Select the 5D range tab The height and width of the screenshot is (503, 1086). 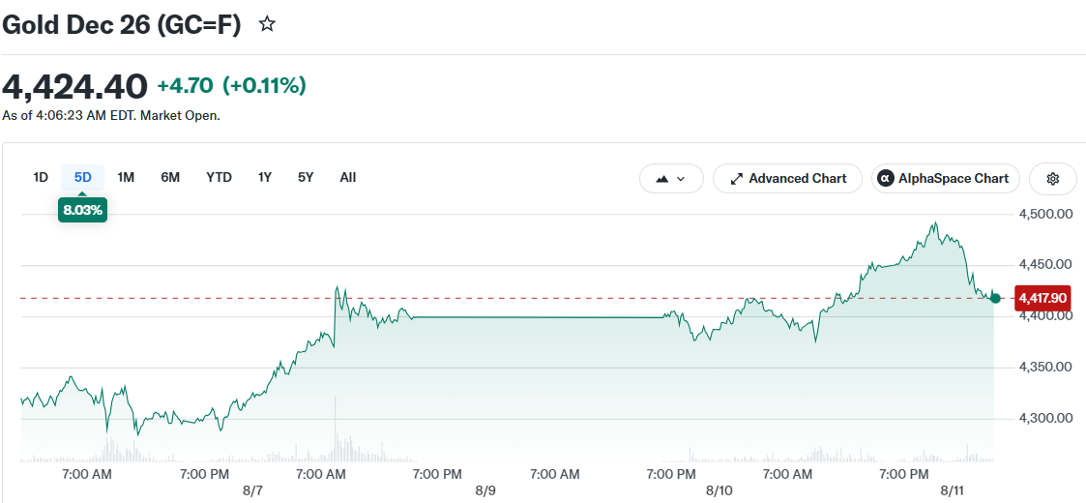click(x=82, y=177)
